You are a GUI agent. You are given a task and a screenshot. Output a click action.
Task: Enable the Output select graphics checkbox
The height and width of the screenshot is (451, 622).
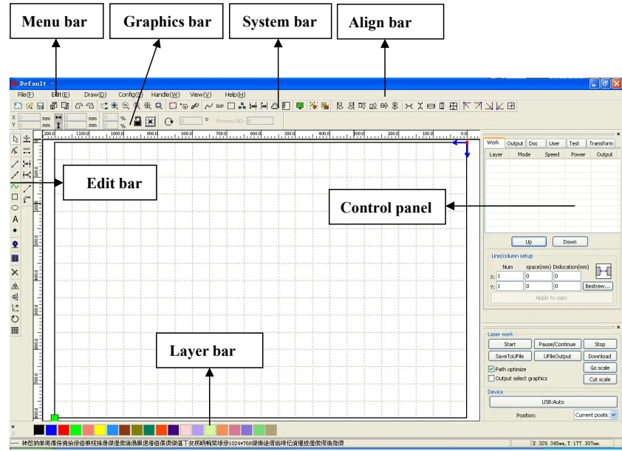point(491,379)
